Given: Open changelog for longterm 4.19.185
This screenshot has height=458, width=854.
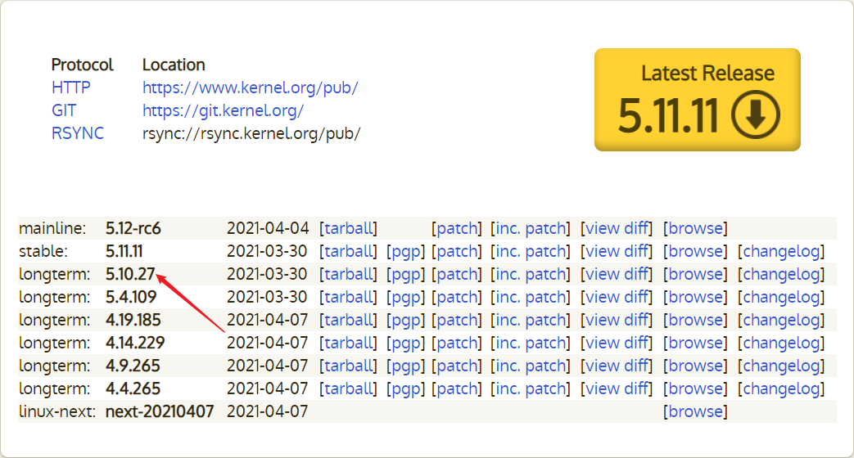Looking at the screenshot, I should (x=781, y=320).
